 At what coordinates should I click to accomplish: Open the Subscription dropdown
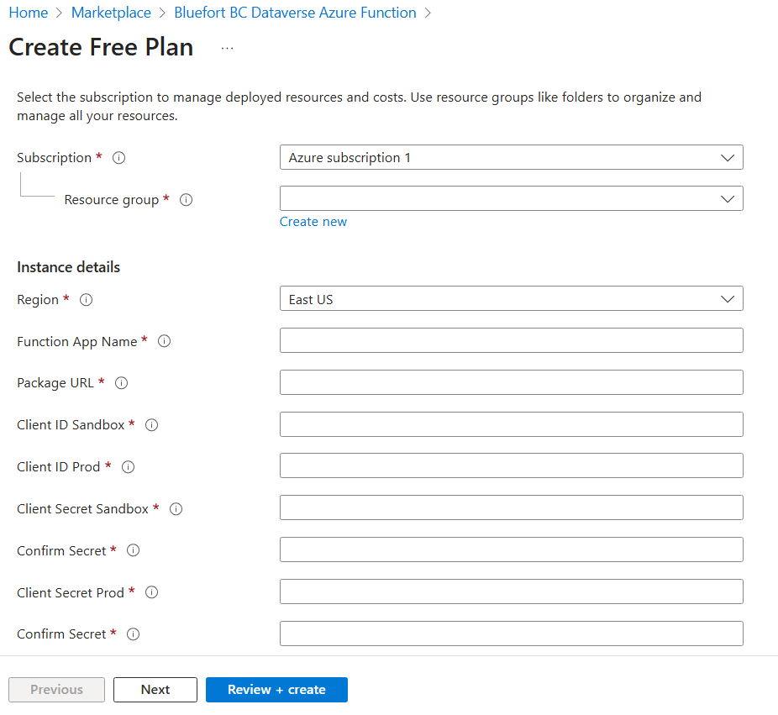pyautogui.click(x=511, y=157)
